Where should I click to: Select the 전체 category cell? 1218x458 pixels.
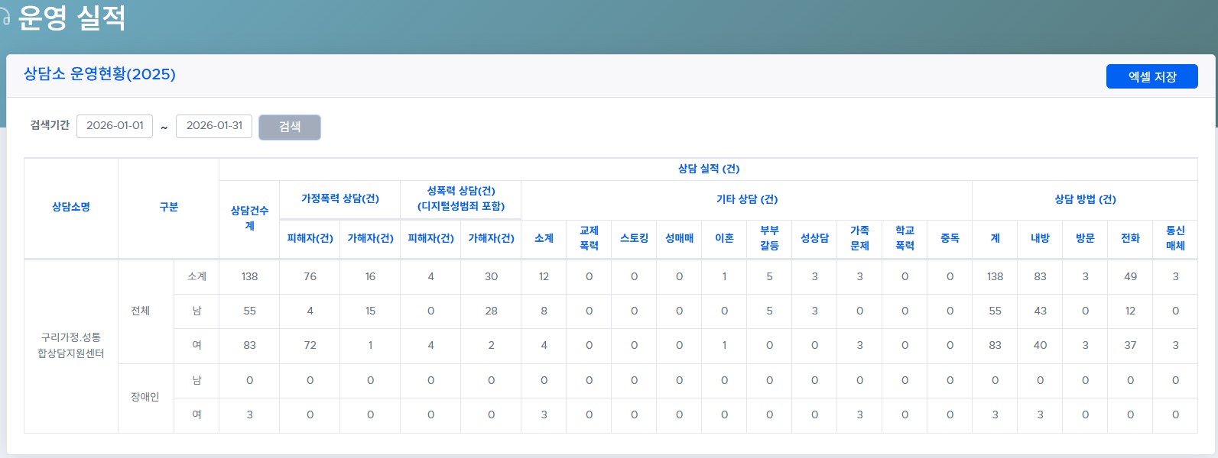[x=140, y=311]
